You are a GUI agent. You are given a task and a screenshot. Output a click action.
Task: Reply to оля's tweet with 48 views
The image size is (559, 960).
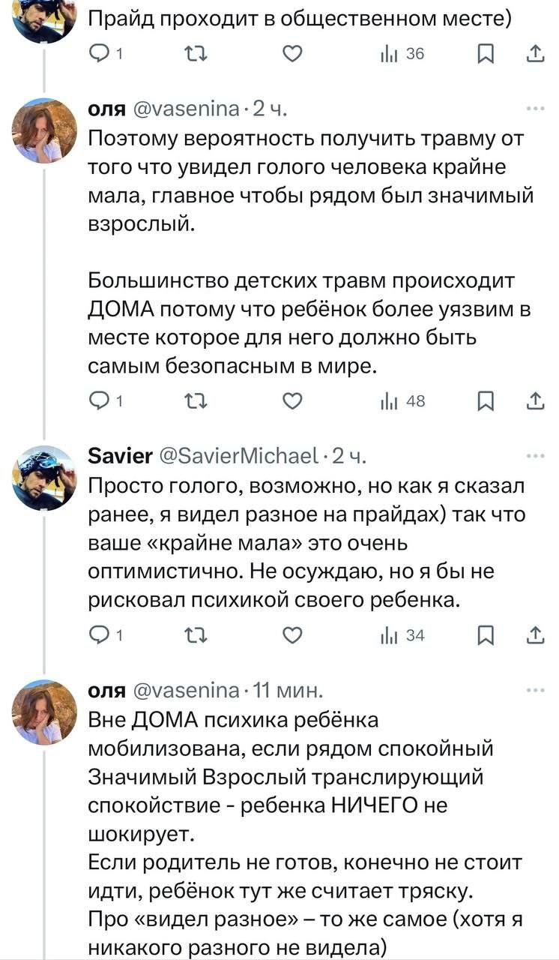[x=100, y=401]
